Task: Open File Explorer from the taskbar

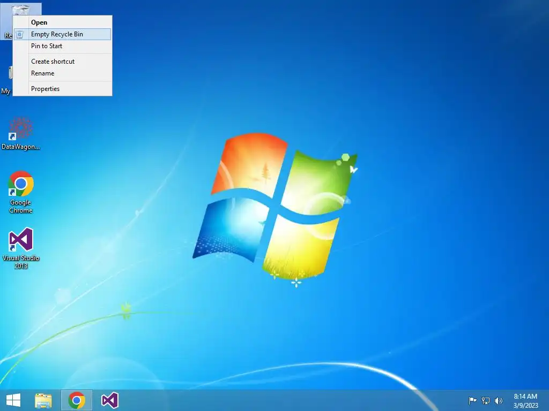Action: (x=43, y=400)
